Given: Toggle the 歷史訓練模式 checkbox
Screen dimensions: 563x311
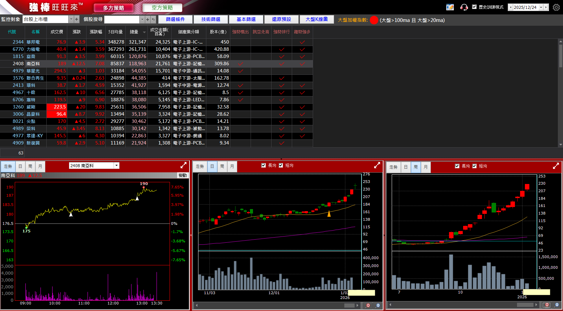Looking at the screenshot, I should pyautogui.click(x=474, y=7).
